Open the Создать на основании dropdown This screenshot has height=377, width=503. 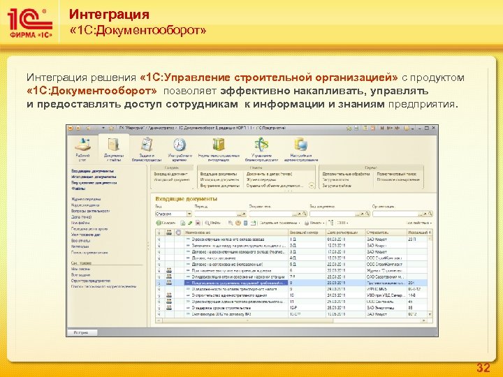click(x=279, y=223)
